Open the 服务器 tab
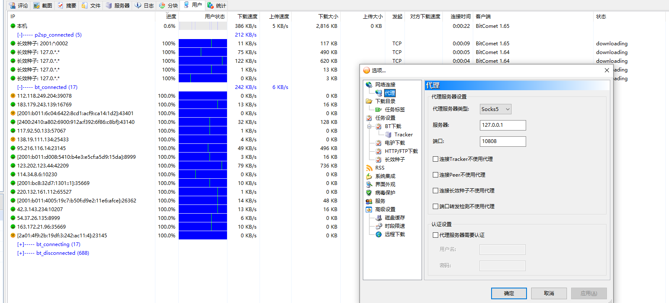Viewport: 669px width, 303px height. click(117, 5)
